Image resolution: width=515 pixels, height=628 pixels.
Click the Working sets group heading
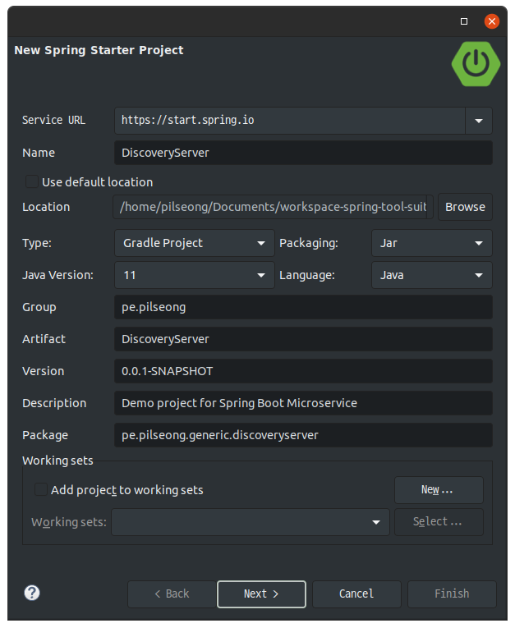pos(57,461)
